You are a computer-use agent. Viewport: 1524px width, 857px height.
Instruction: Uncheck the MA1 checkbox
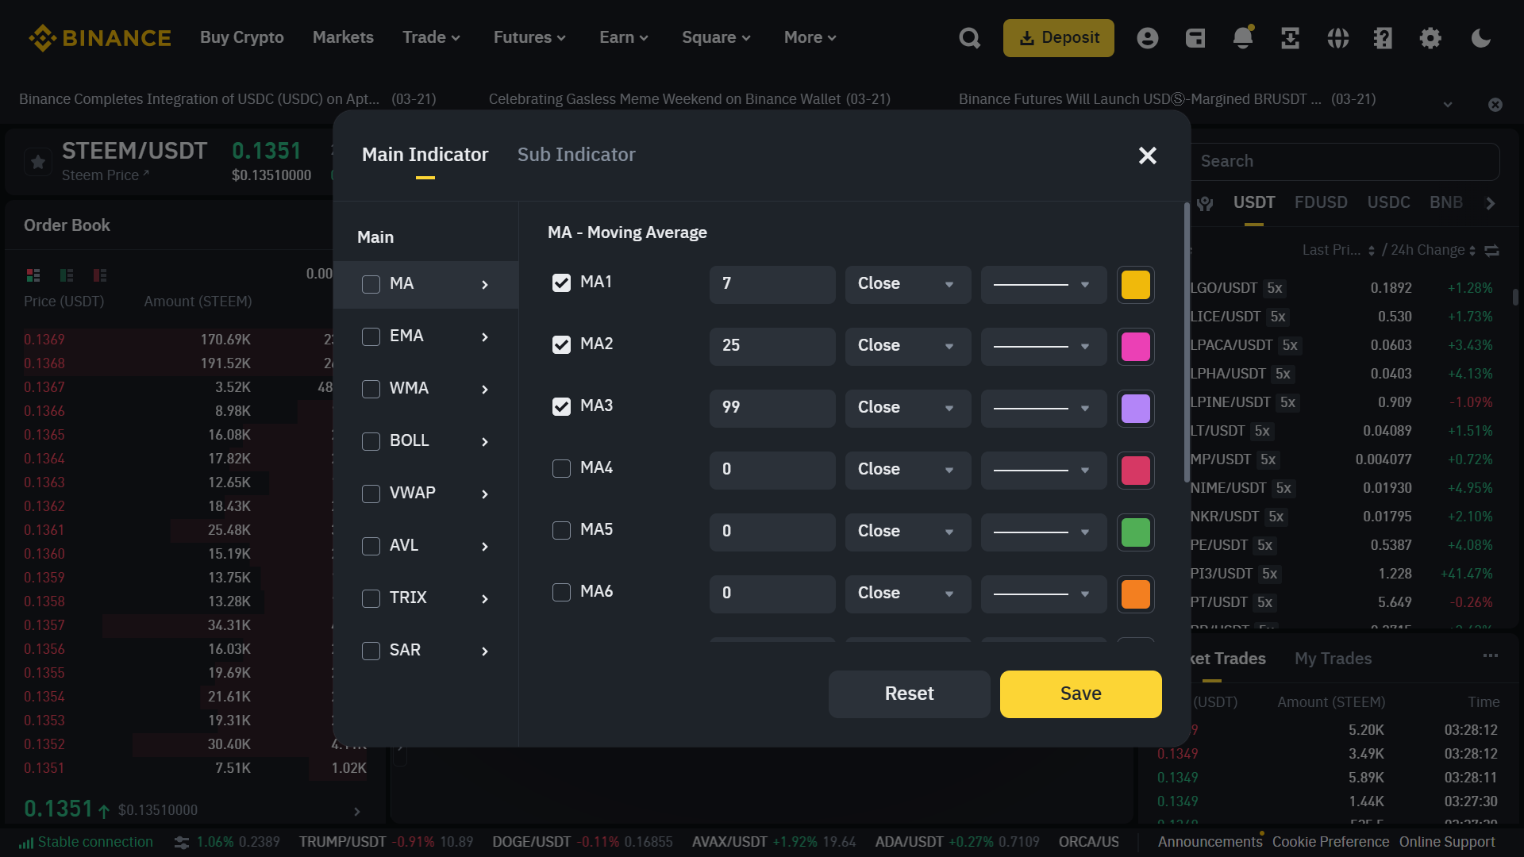point(561,283)
